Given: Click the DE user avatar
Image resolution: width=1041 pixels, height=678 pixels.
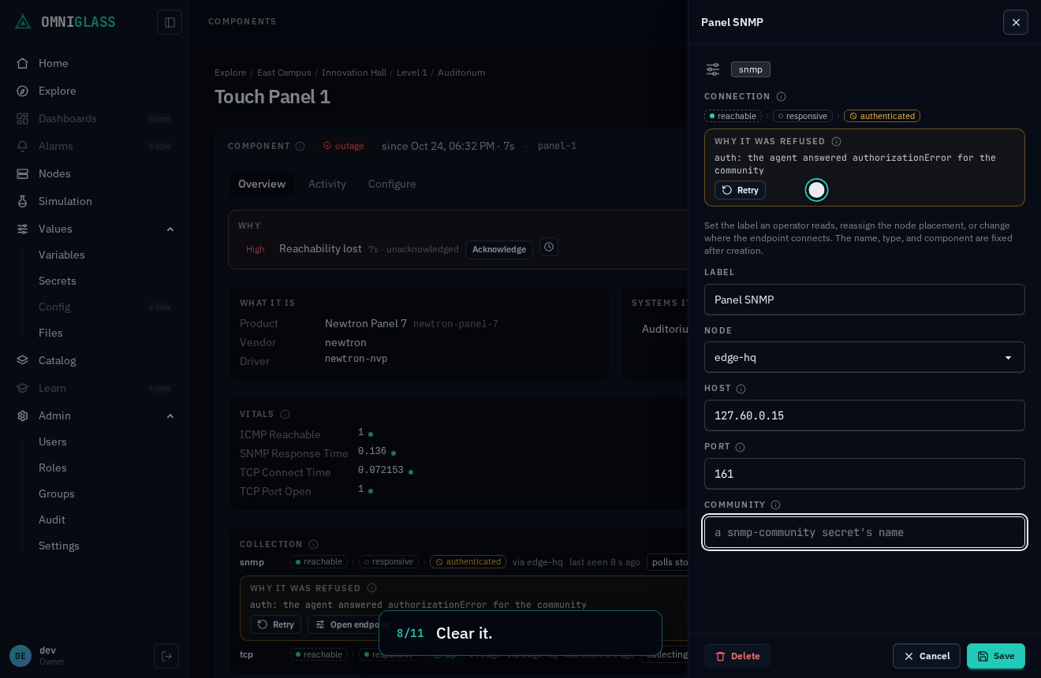Looking at the screenshot, I should click(21, 656).
